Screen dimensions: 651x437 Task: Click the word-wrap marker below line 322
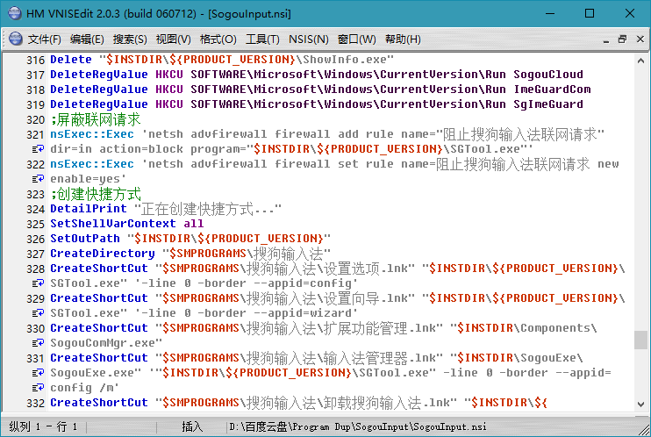(38, 179)
